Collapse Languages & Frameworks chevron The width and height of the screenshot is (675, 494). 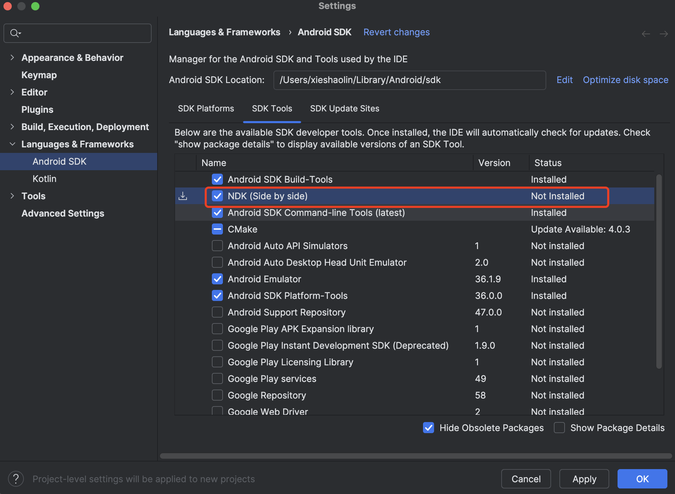(x=12, y=144)
